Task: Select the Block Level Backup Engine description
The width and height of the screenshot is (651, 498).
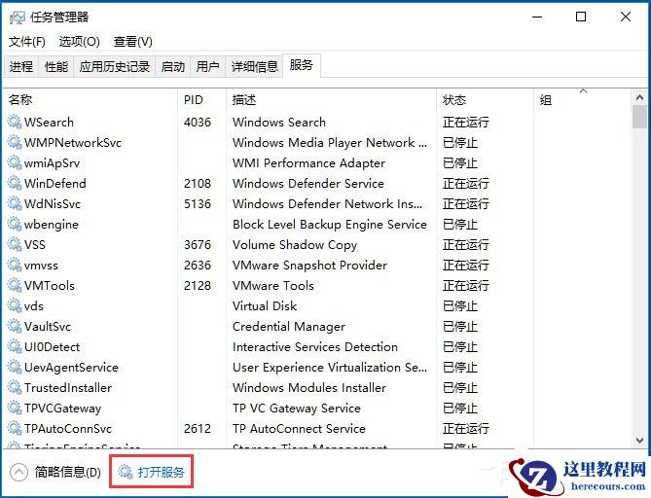Action: (330, 224)
